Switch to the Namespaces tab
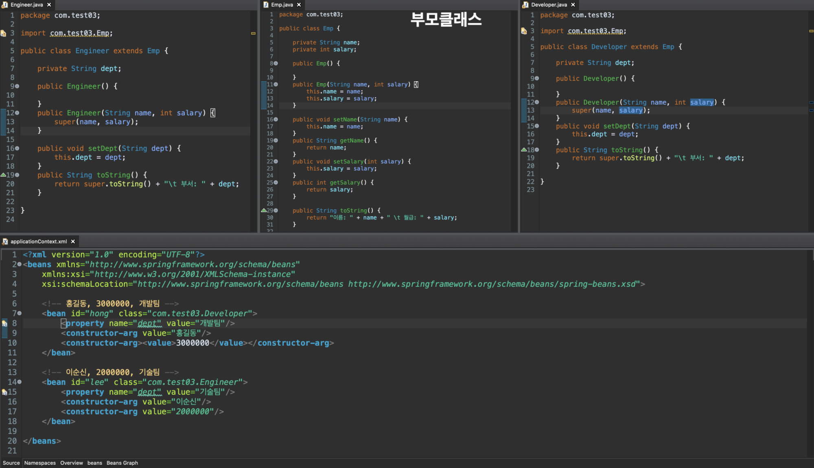Image resolution: width=814 pixels, height=468 pixels. (x=40, y=463)
